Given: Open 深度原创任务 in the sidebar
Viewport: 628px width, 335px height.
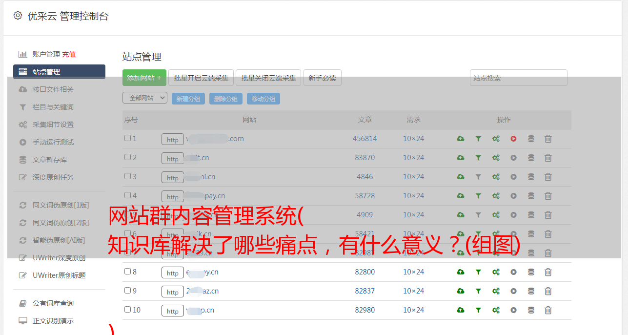Looking at the screenshot, I should pos(53,177).
